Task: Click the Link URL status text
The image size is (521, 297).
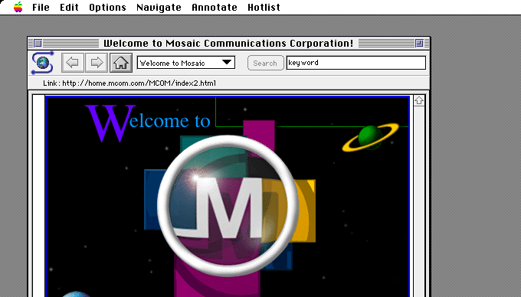Action: (129, 83)
